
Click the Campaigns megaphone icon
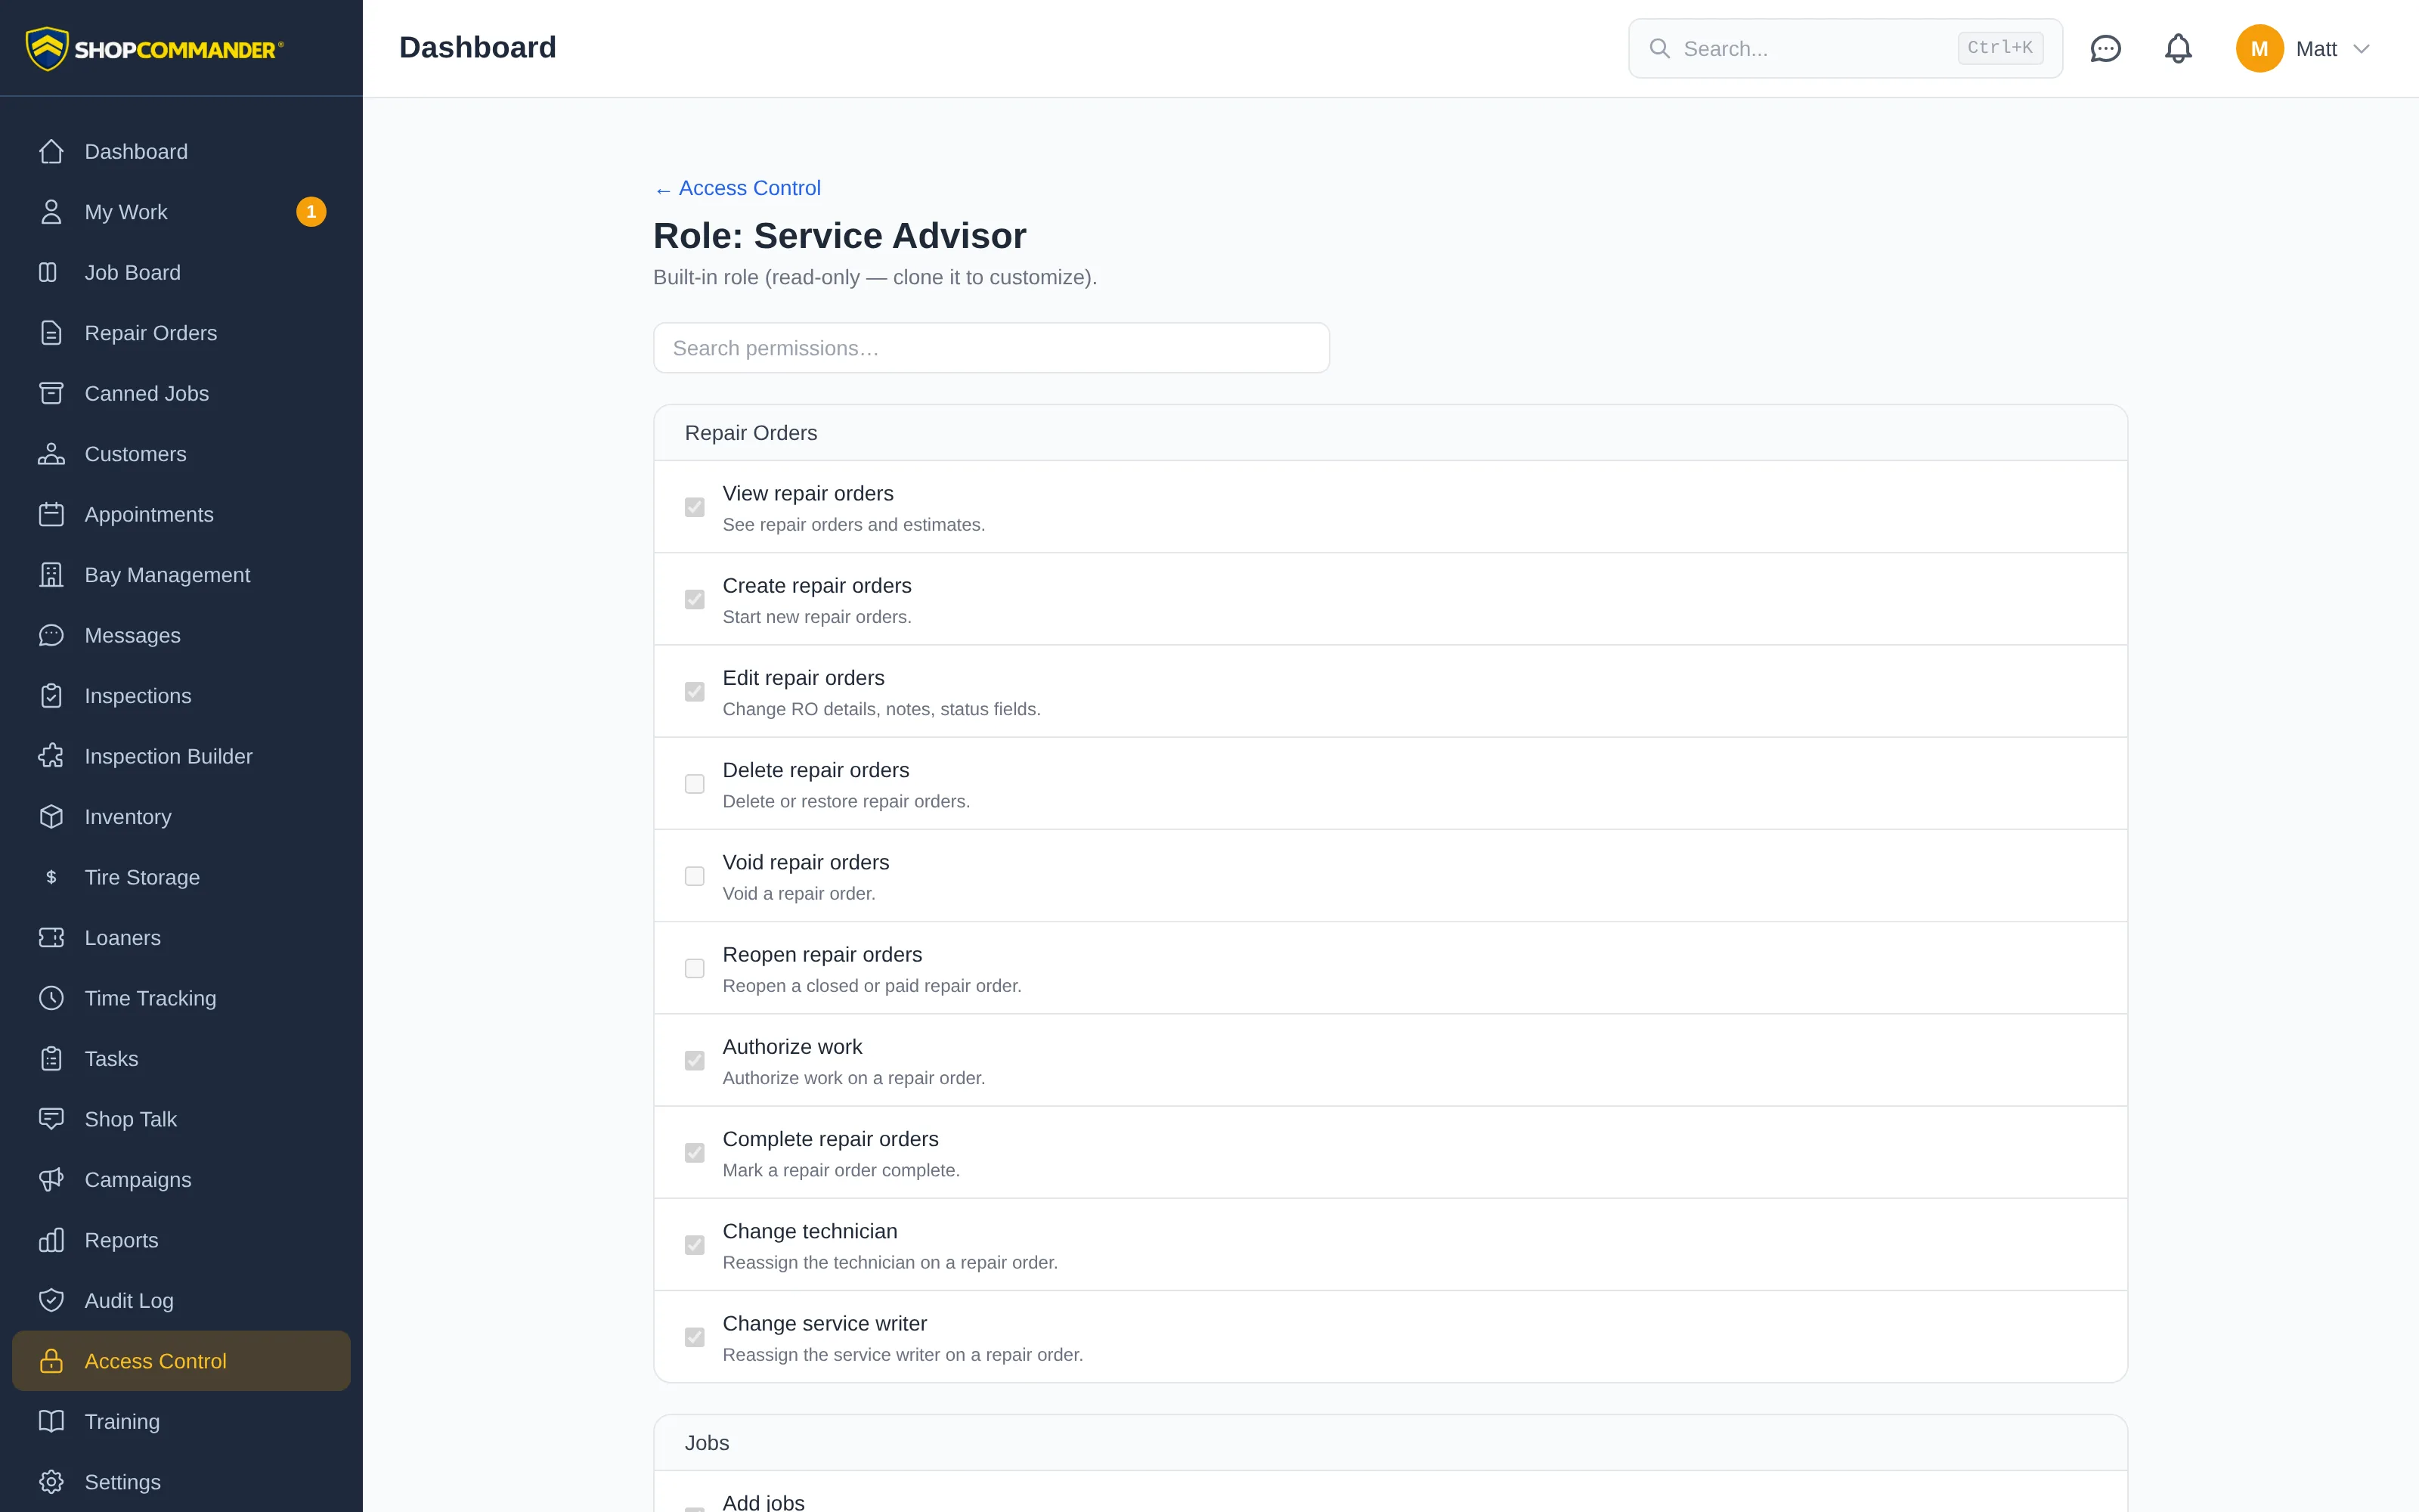pyautogui.click(x=51, y=1180)
